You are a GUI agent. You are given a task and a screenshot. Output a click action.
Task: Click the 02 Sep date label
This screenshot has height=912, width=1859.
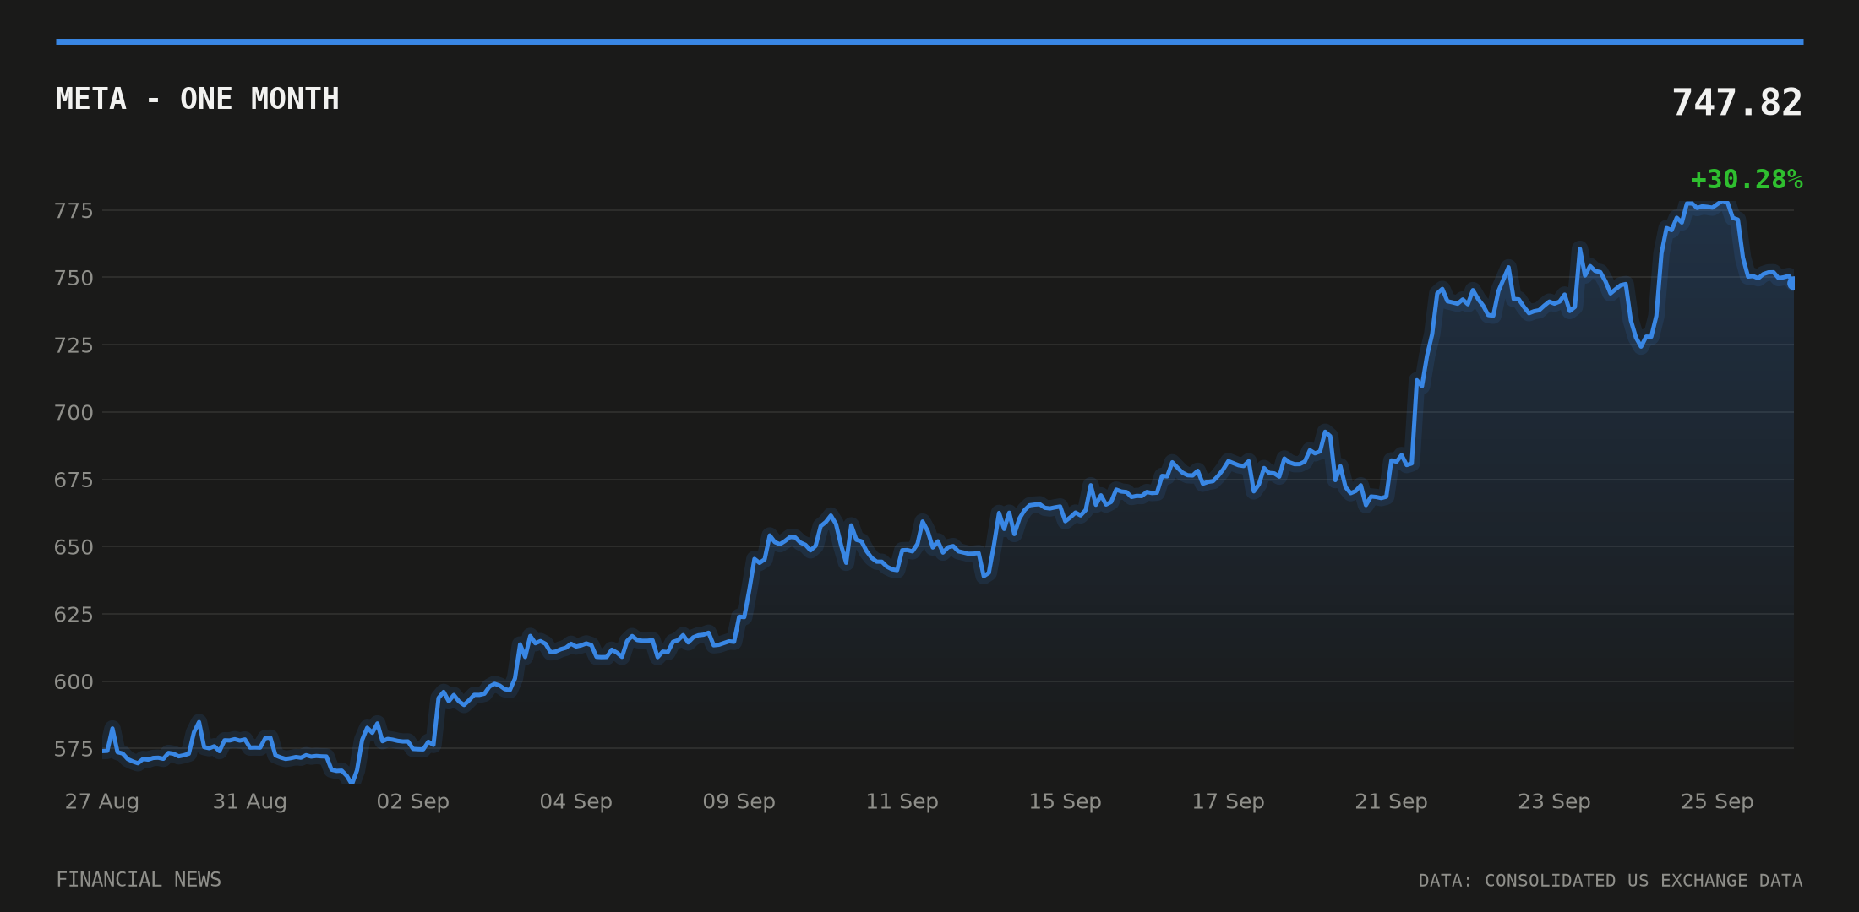413,801
